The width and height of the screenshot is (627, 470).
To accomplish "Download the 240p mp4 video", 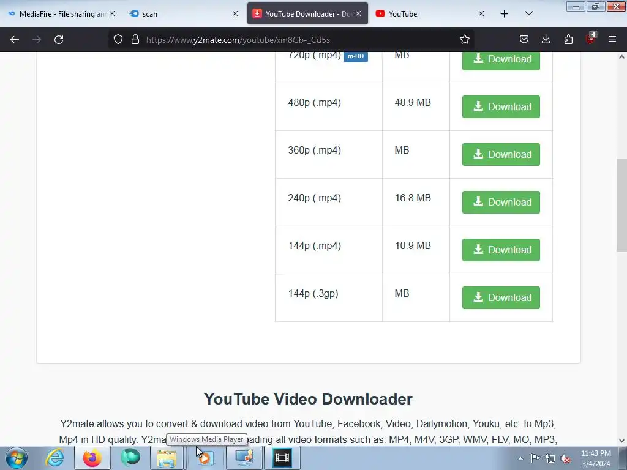I will (501, 202).
